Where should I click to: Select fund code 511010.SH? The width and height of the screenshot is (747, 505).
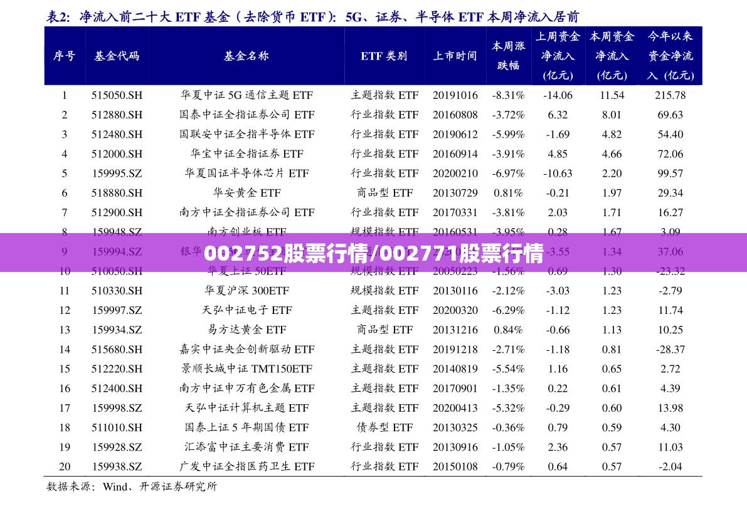(x=117, y=427)
